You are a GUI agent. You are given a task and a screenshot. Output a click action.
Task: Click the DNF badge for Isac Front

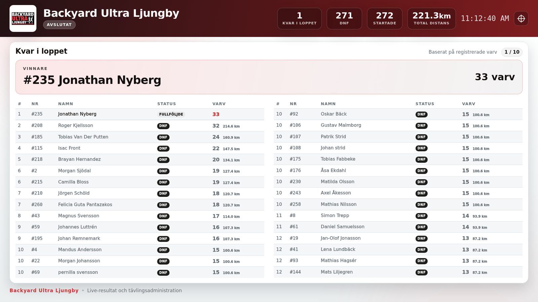tap(163, 148)
